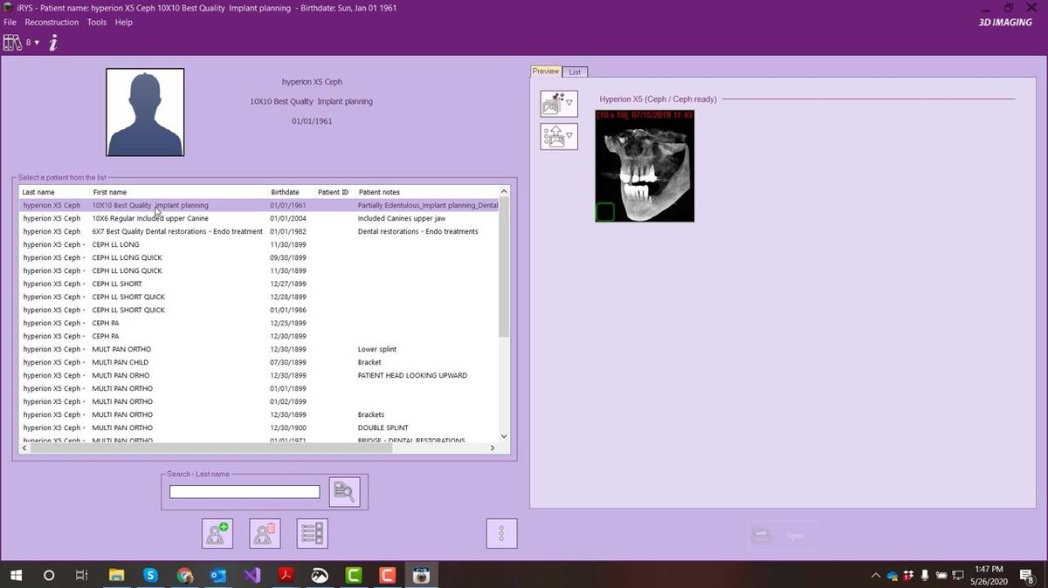
Task: Open the new image acquisition dropdown
Action: tap(558, 104)
